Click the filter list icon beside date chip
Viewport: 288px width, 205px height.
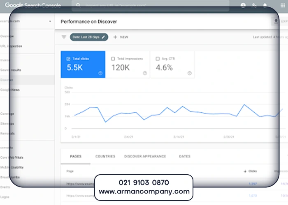point(64,37)
